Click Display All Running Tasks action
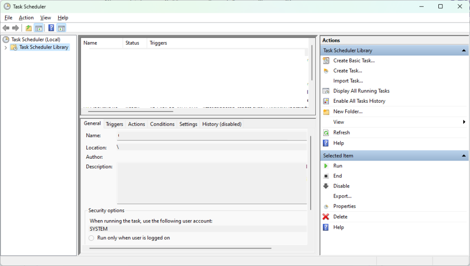Viewport: 470px width, 266px height. (361, 91)
